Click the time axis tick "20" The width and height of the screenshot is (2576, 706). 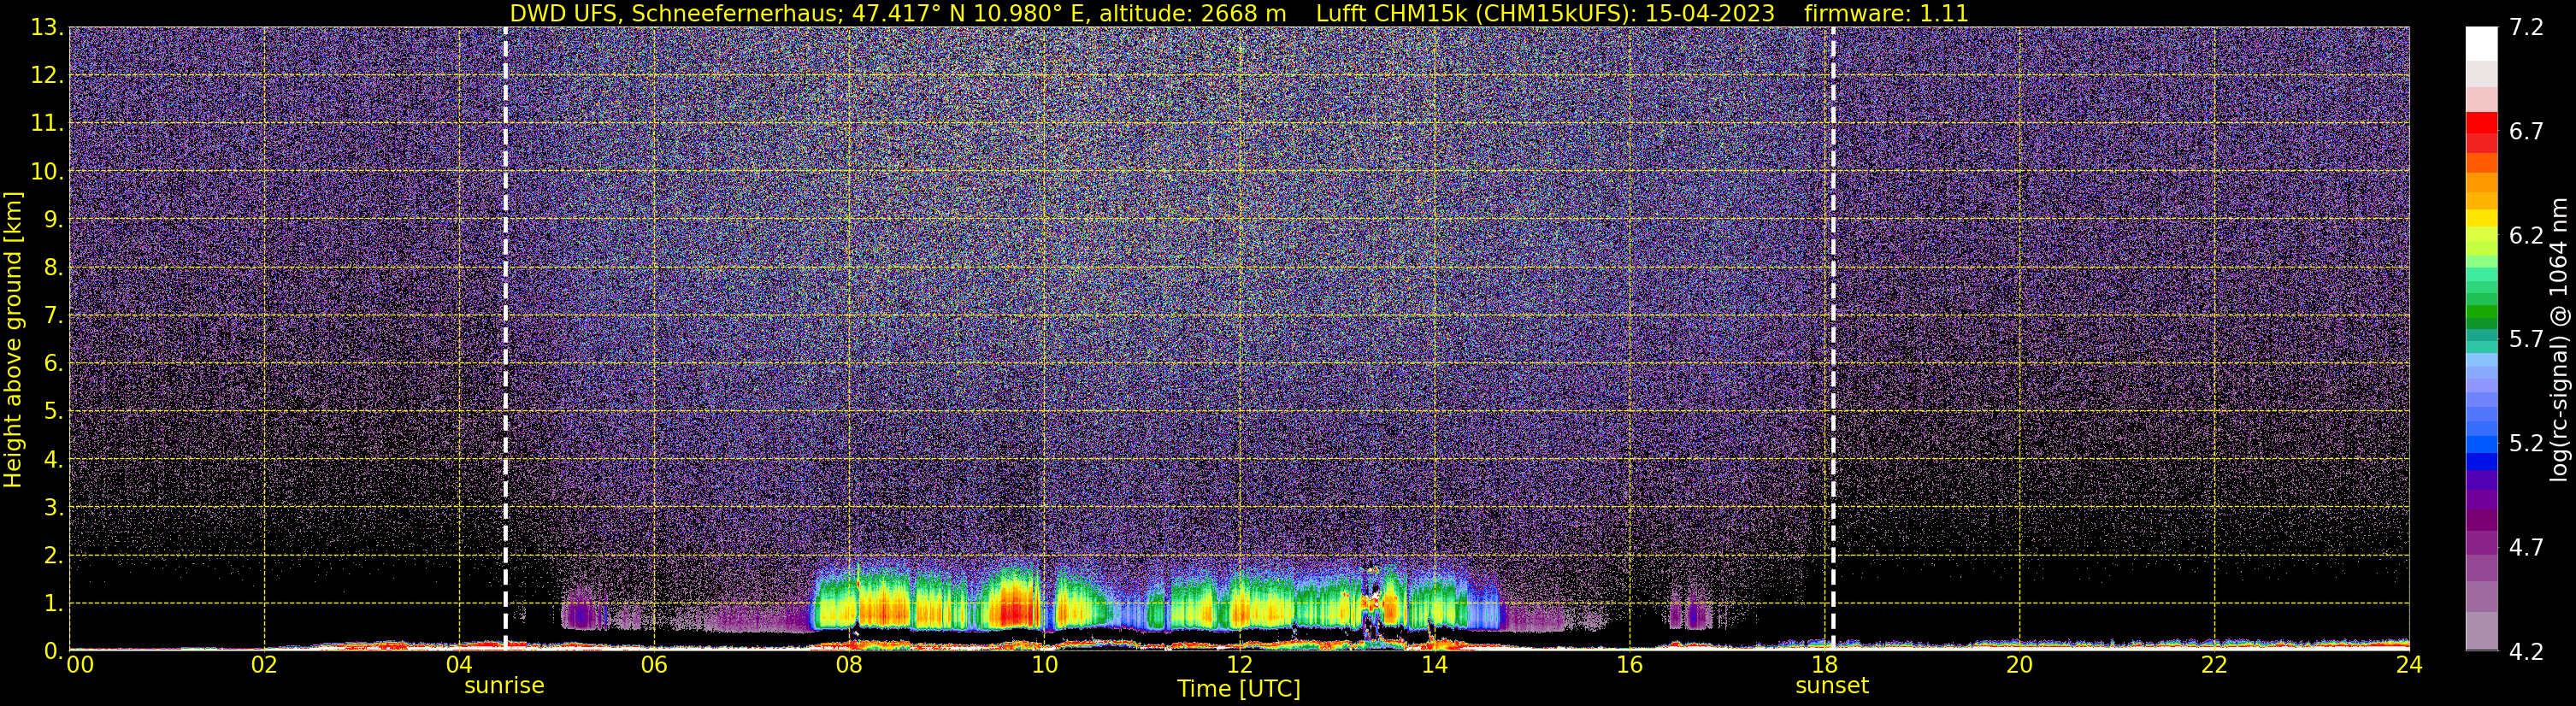pos(2019,665)
